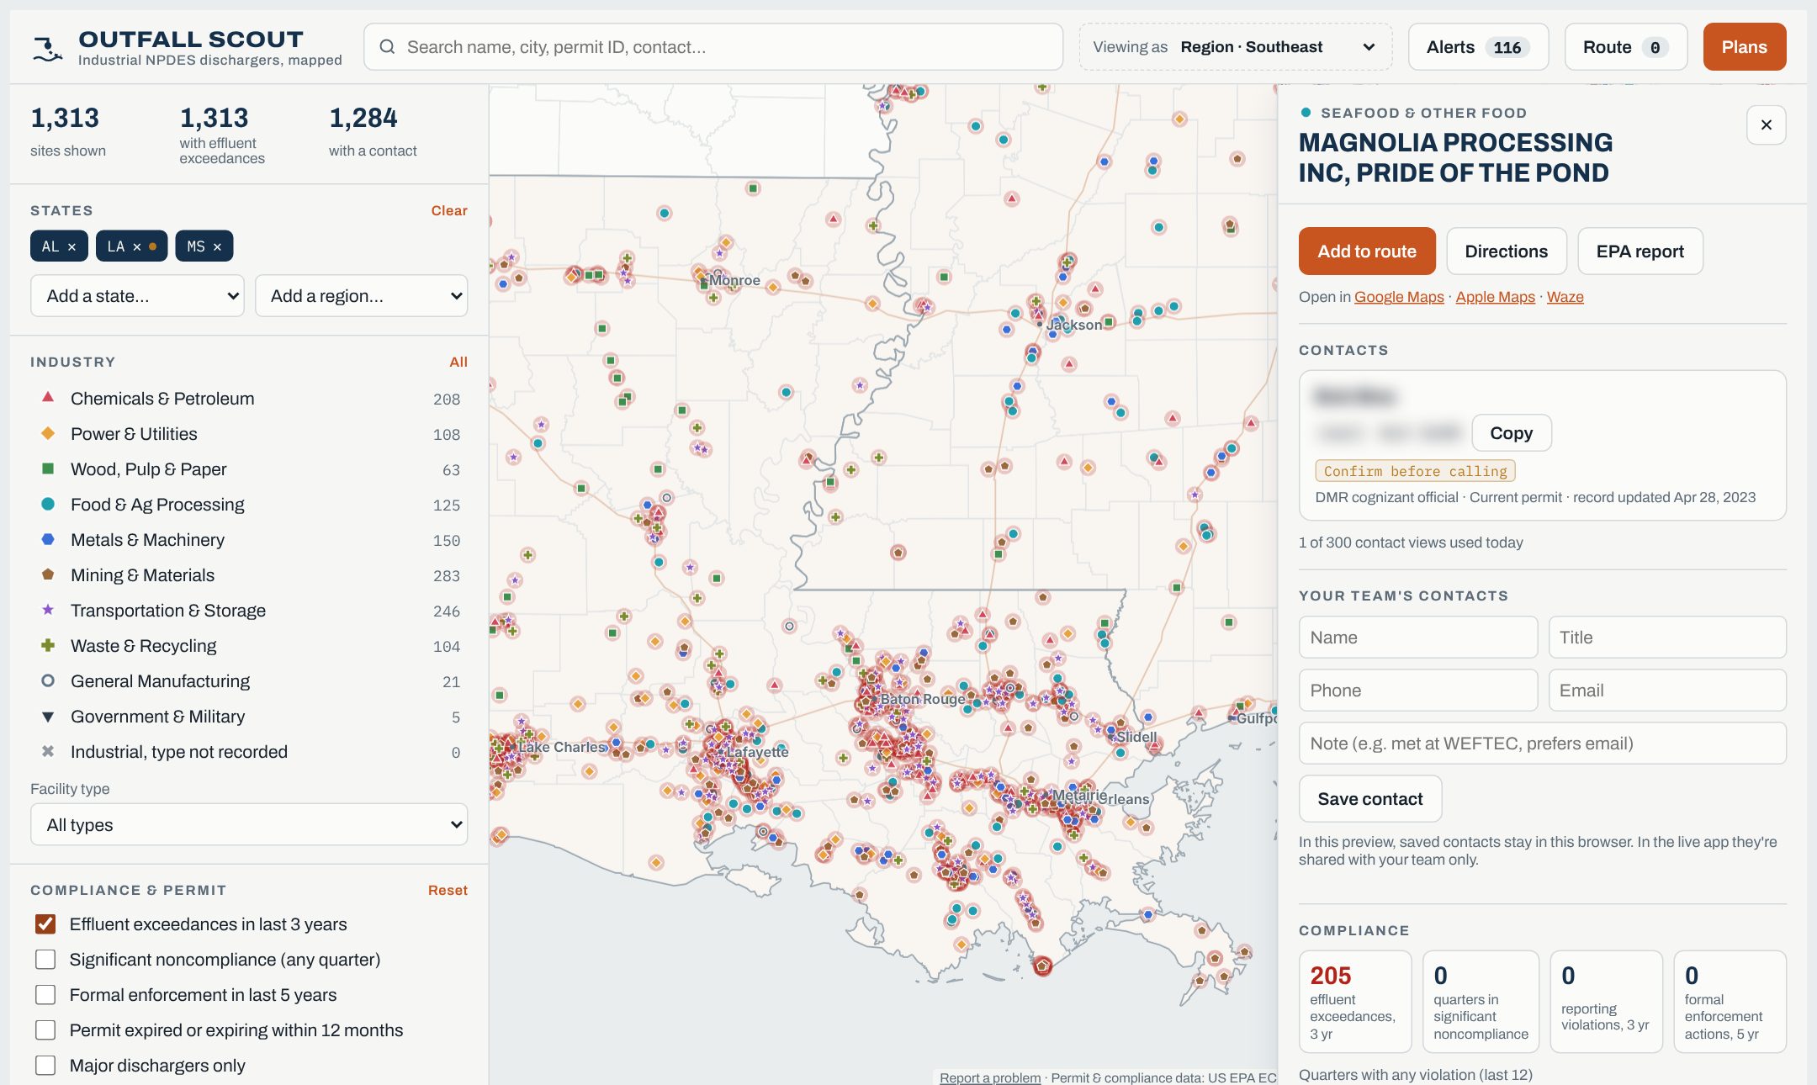Filter by Mining & Materials industry

click(249, 575)
